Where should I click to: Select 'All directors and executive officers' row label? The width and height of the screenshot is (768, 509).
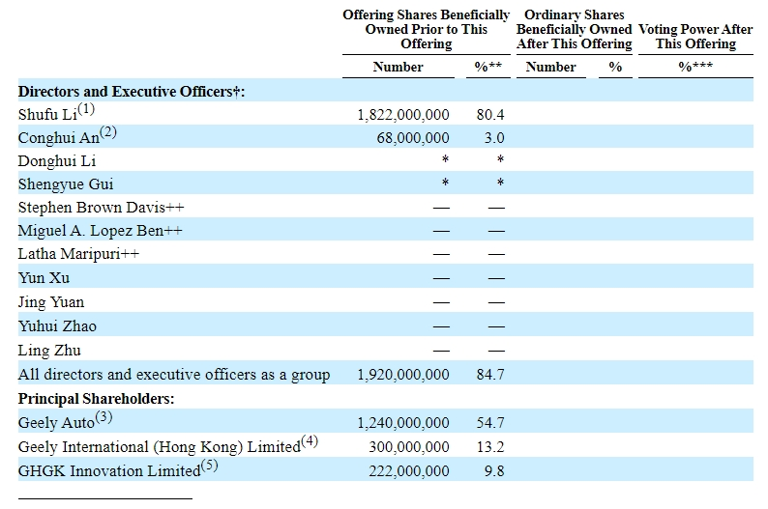point(174,375)
